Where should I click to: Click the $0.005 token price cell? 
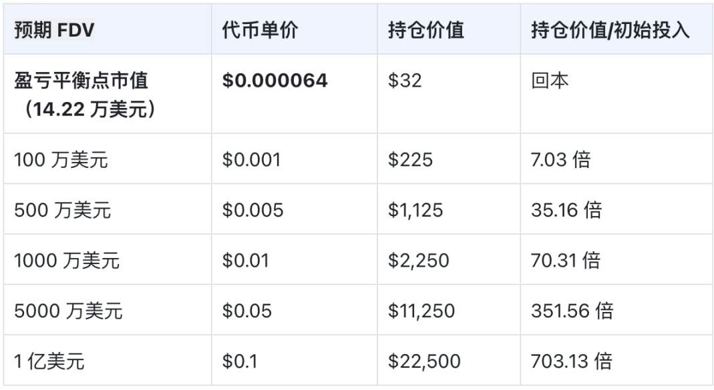[x=252, y=211]
